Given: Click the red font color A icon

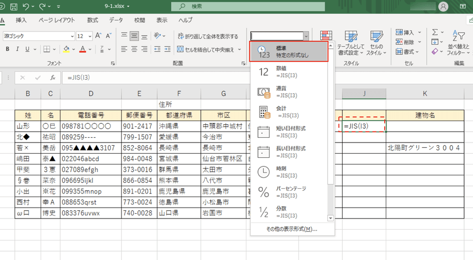Looking at the screenshot, I should tap(83, 49).
